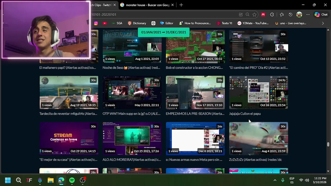The image size is (331, 186).
Task: Open the OTP WW Main supp clip thumbnail
Action: pyautogui.click(x=132, y=92)
